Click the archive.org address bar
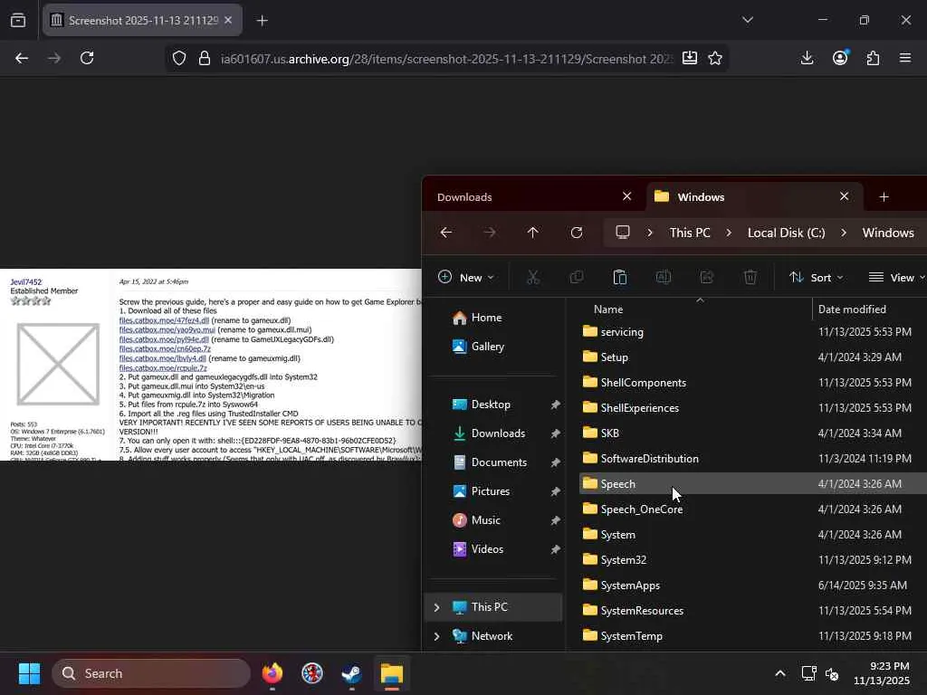927x695 pixels. [x=446, y=59]
